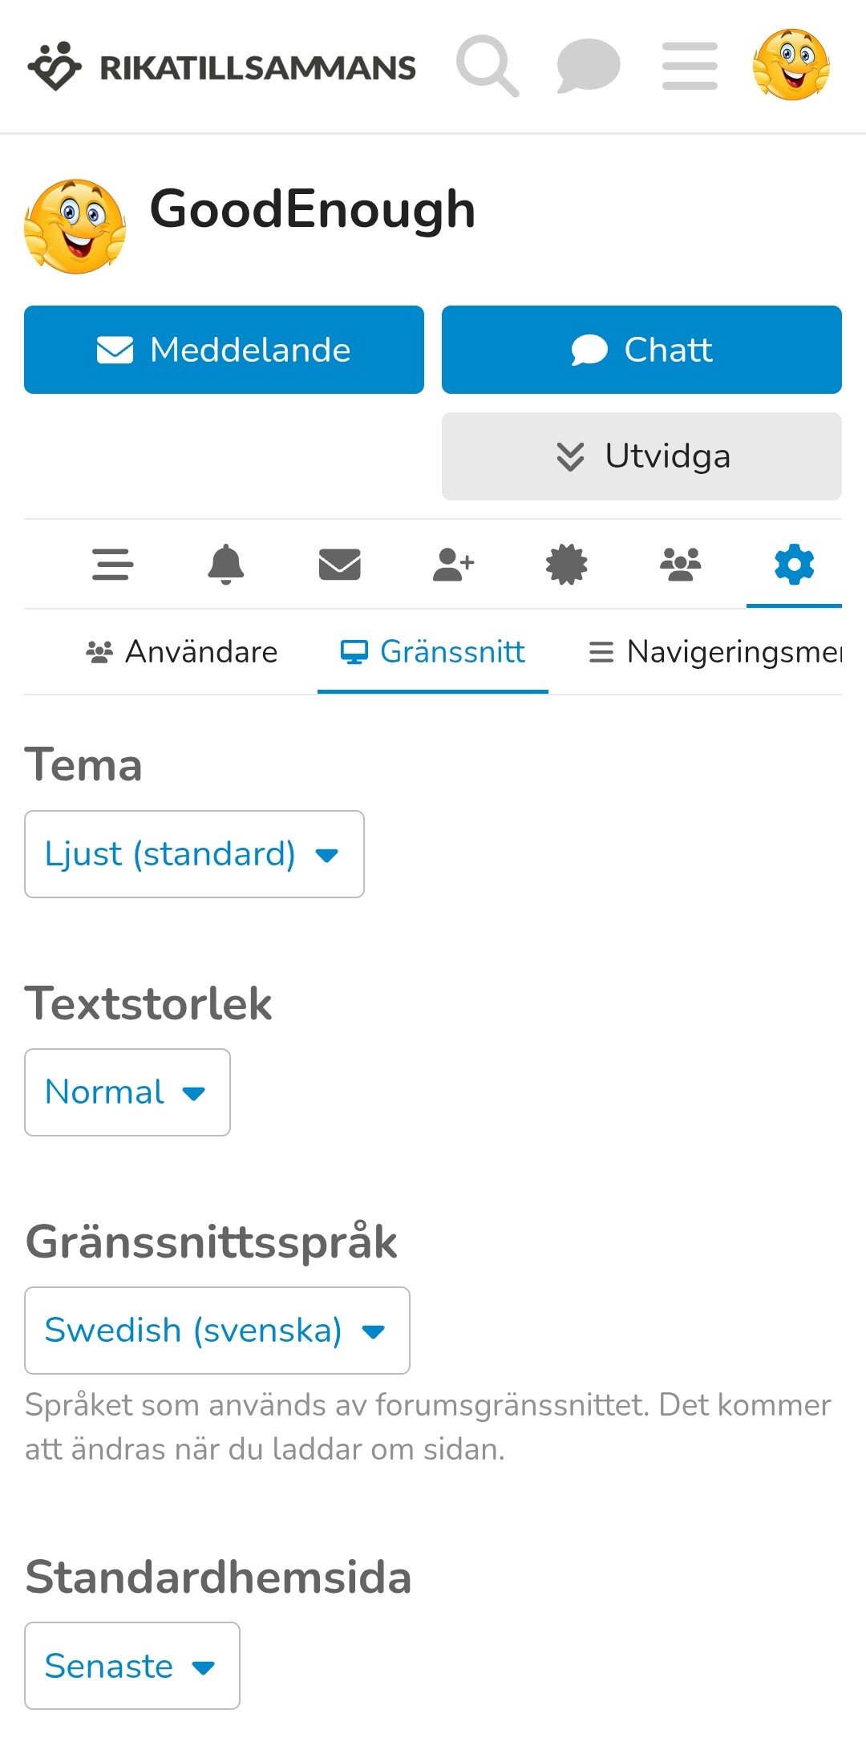Screen dimensions: 866x1746
Task: Click the Meddelande button
Action: (x=224, y=350)
